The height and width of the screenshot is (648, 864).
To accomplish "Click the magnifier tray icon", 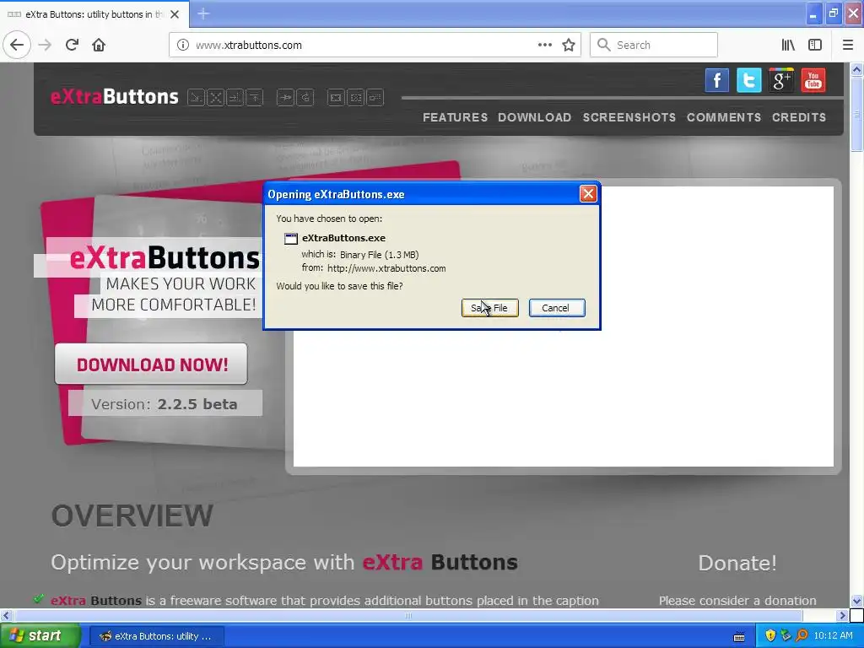I will click(802, 635).
